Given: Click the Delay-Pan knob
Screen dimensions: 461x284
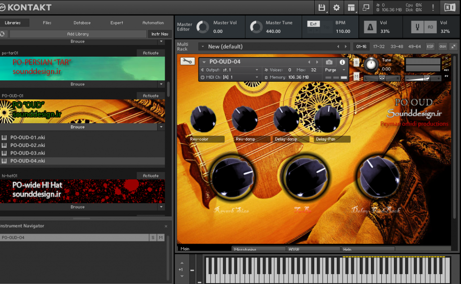Looking at the screenshot, I should (x=327, y=119).
